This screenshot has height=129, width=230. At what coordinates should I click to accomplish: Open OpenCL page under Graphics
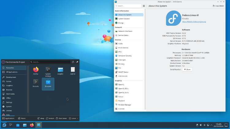[x=129, y=85]
